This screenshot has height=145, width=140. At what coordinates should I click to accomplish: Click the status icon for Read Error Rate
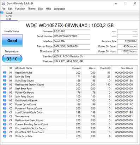pos(5,73)
